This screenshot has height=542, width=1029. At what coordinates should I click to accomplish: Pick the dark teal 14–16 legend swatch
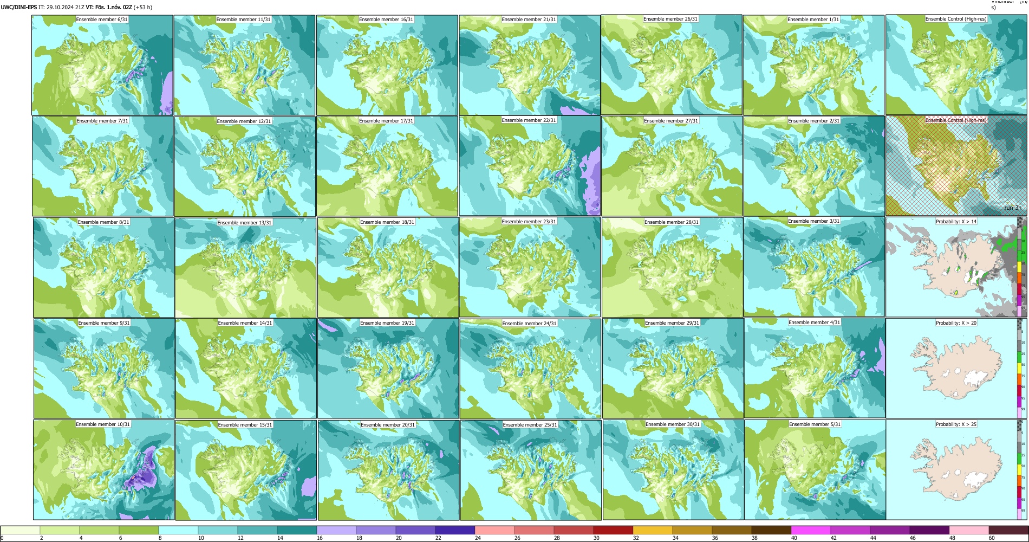[x=297, y=530]
